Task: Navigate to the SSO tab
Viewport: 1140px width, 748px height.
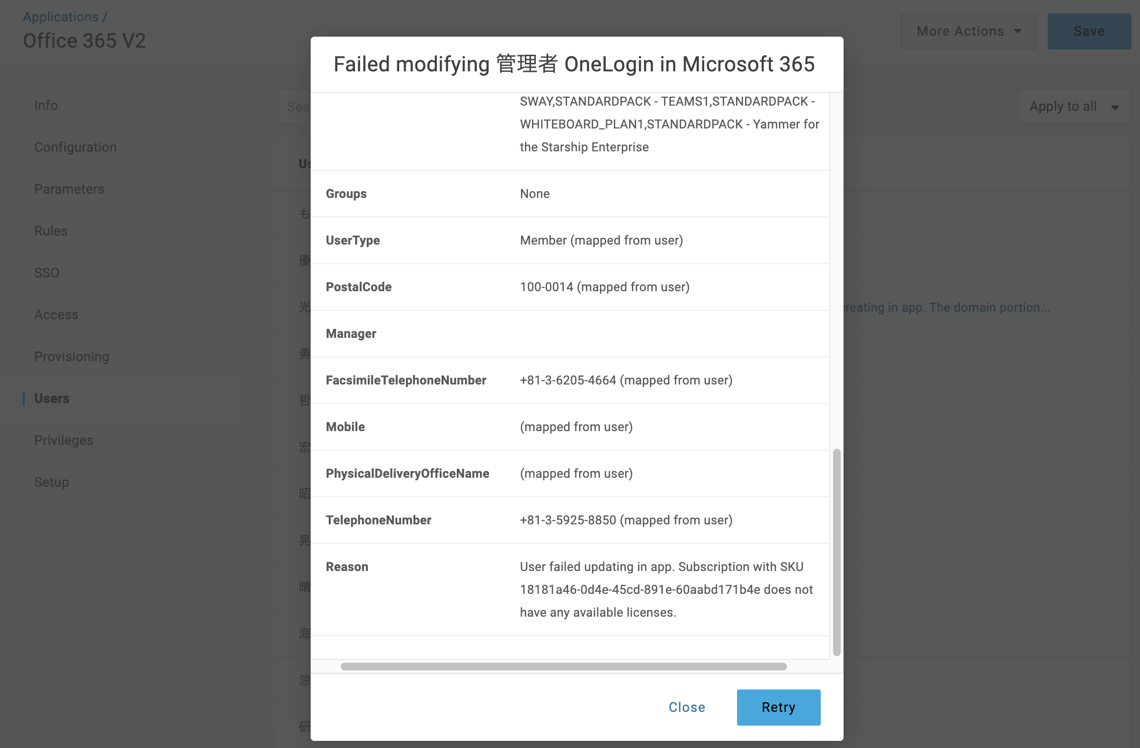Action: pyautogui.click(x=47, y=273)
